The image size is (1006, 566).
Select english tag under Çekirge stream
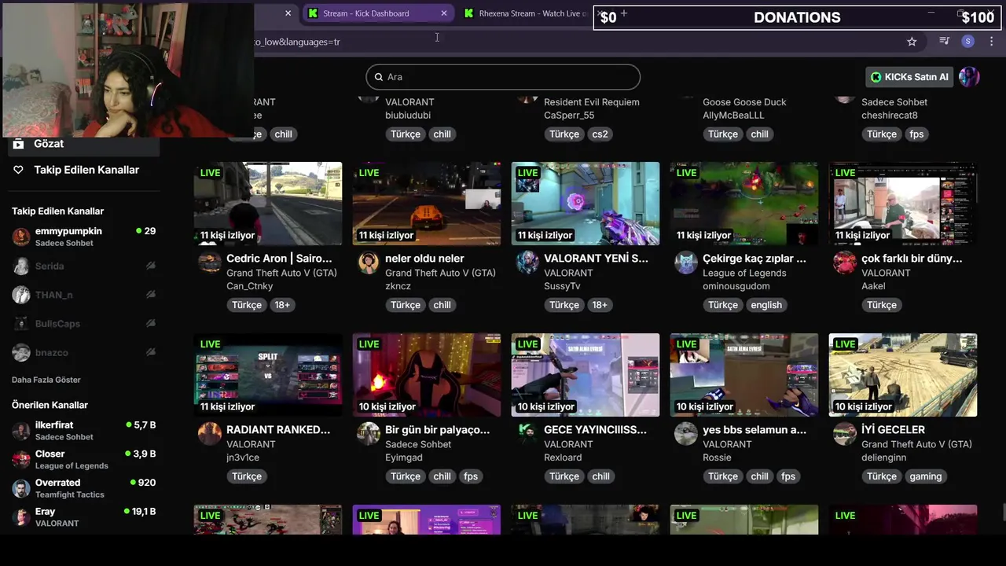pyautogui.click(x=766, y=305)
